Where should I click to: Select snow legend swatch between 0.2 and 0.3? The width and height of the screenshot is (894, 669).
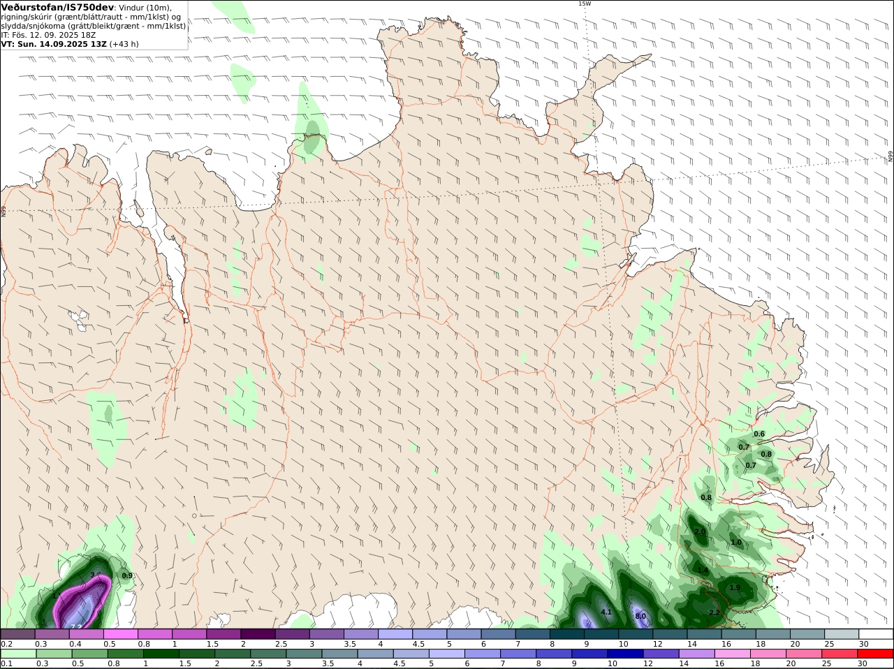coord(19,633)
